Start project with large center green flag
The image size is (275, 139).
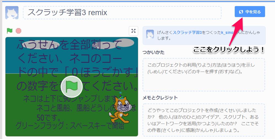pos(71,87)
